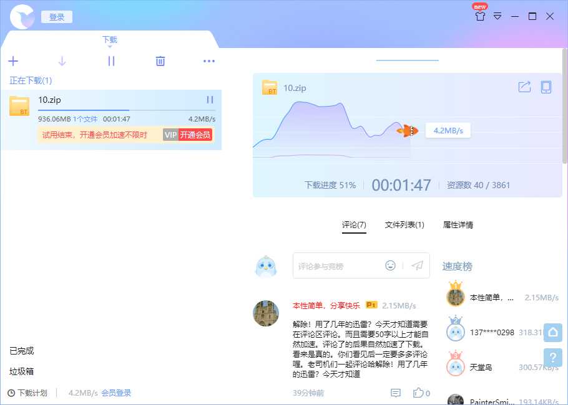This screenshot has height=405, width=568.
Task: Click the 本性简单，分享快乐 username link
Action: 326,305
